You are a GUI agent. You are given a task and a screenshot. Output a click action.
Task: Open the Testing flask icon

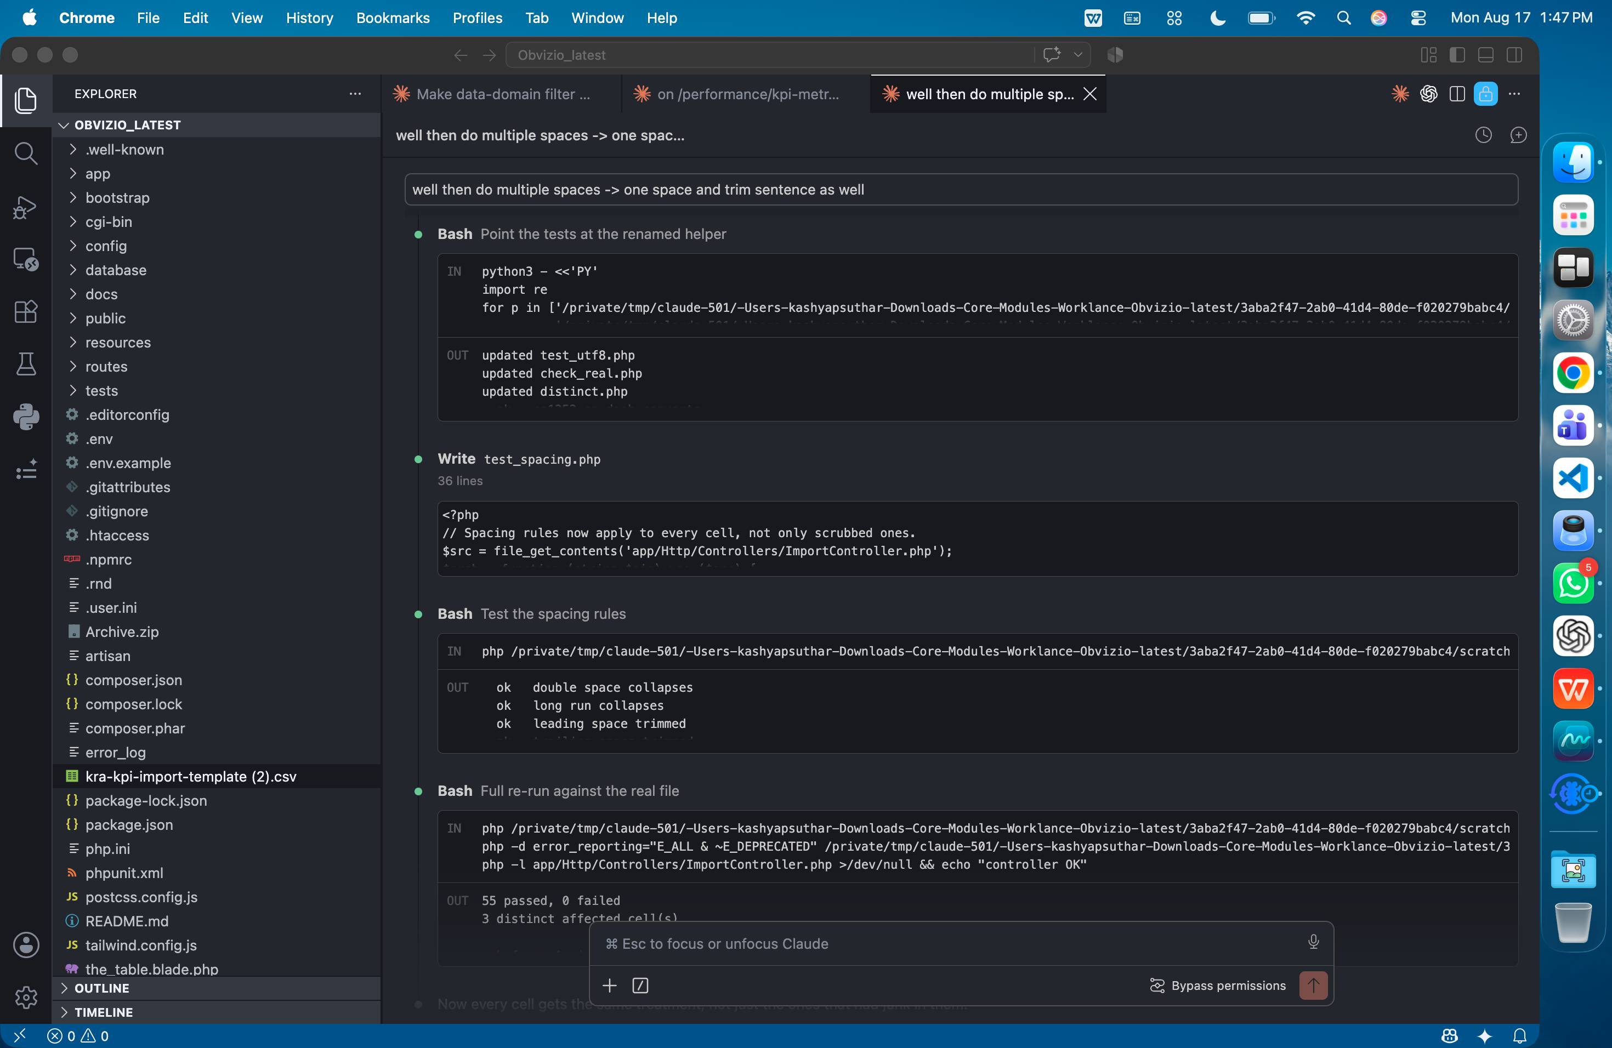pyautogui.click(x=26, y=364)
